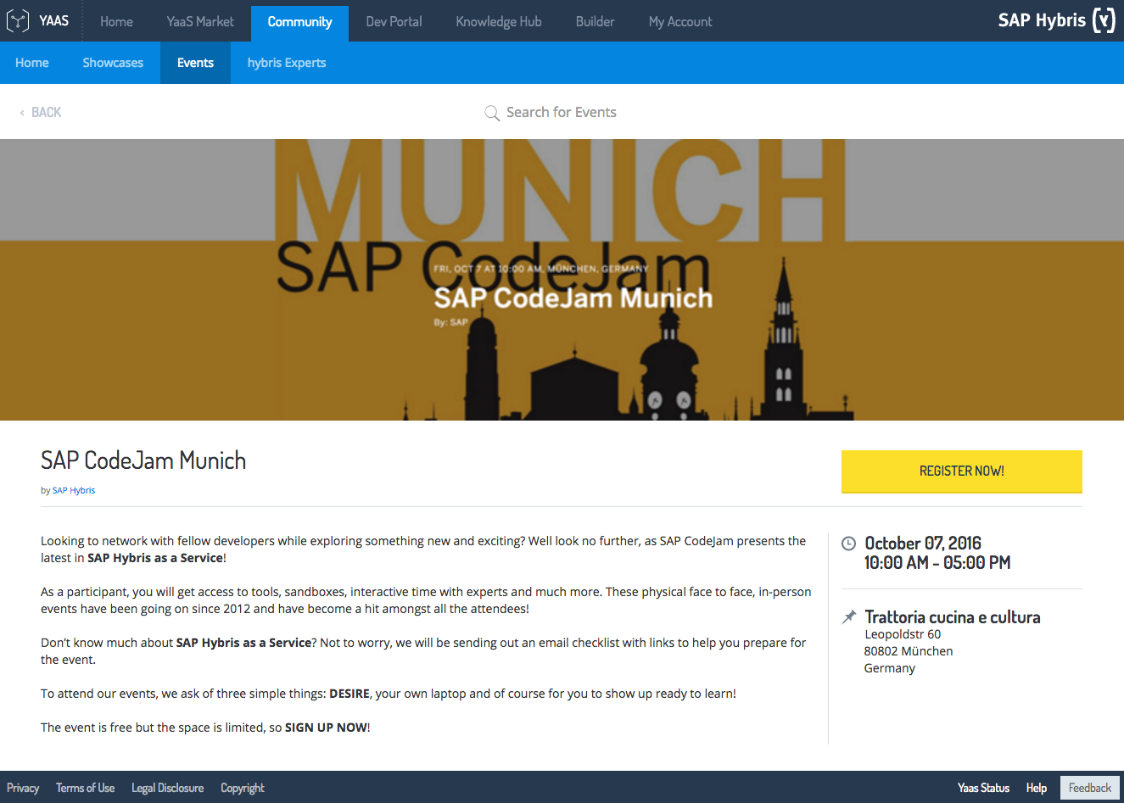
Task: Click the YaaS logo icon
Action: 18,20
